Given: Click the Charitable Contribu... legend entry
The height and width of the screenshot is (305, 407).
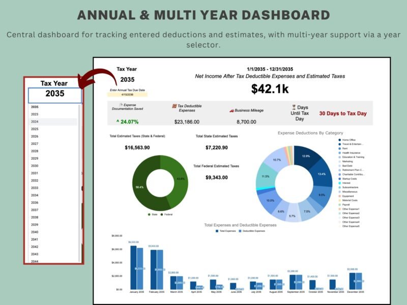Looking at the screenshot, I should 352,174.
